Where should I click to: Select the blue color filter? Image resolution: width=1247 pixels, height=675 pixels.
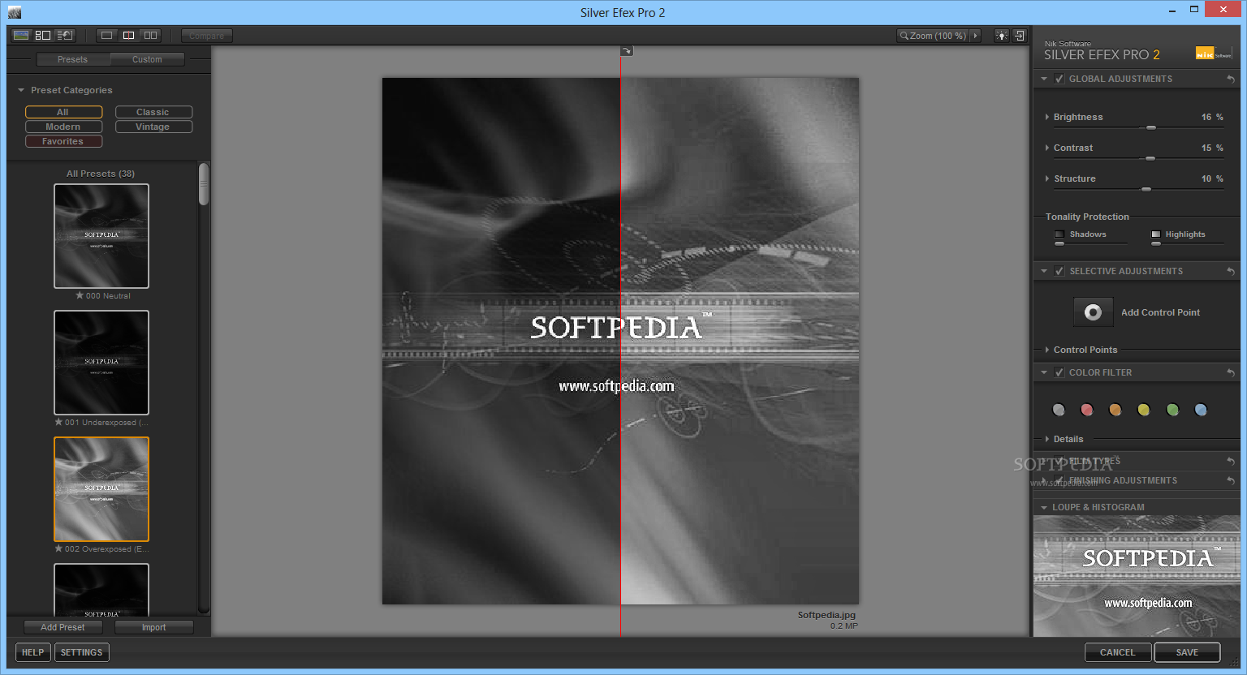point(1201,410)
